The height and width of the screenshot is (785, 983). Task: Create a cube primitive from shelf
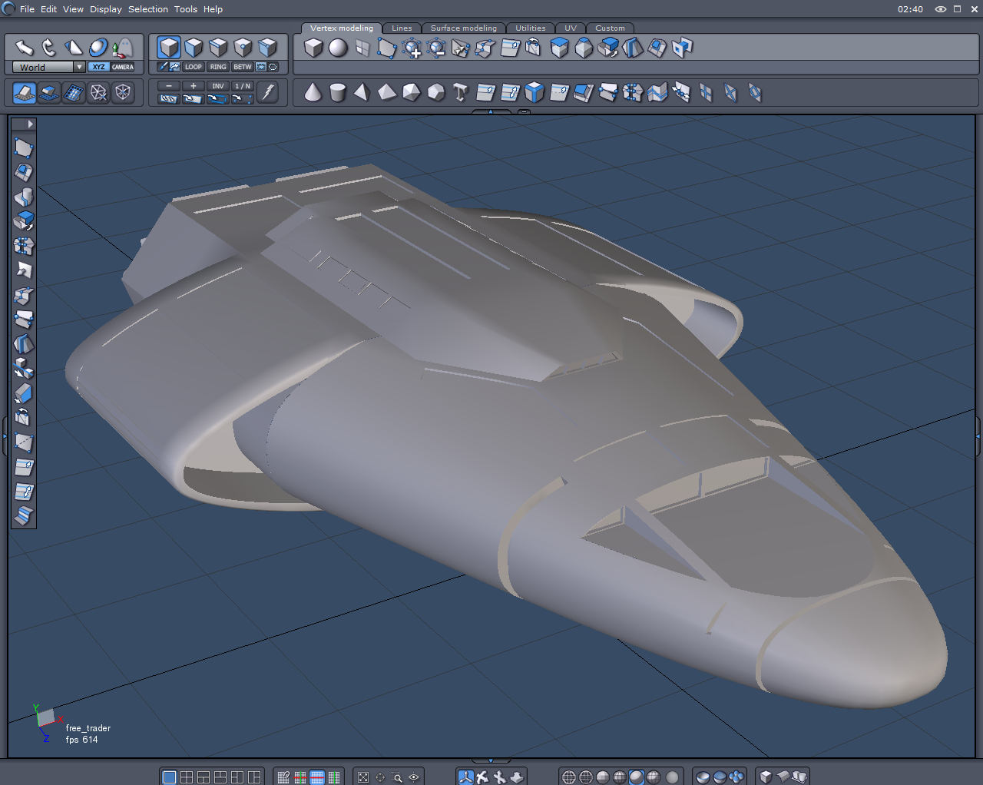pos(313,48)
